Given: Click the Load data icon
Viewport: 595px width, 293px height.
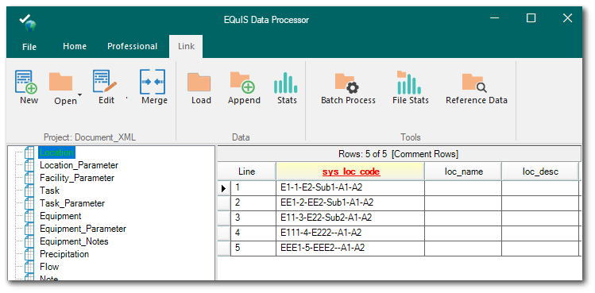Looking at the screenshot, I should (x=199, y=83).
